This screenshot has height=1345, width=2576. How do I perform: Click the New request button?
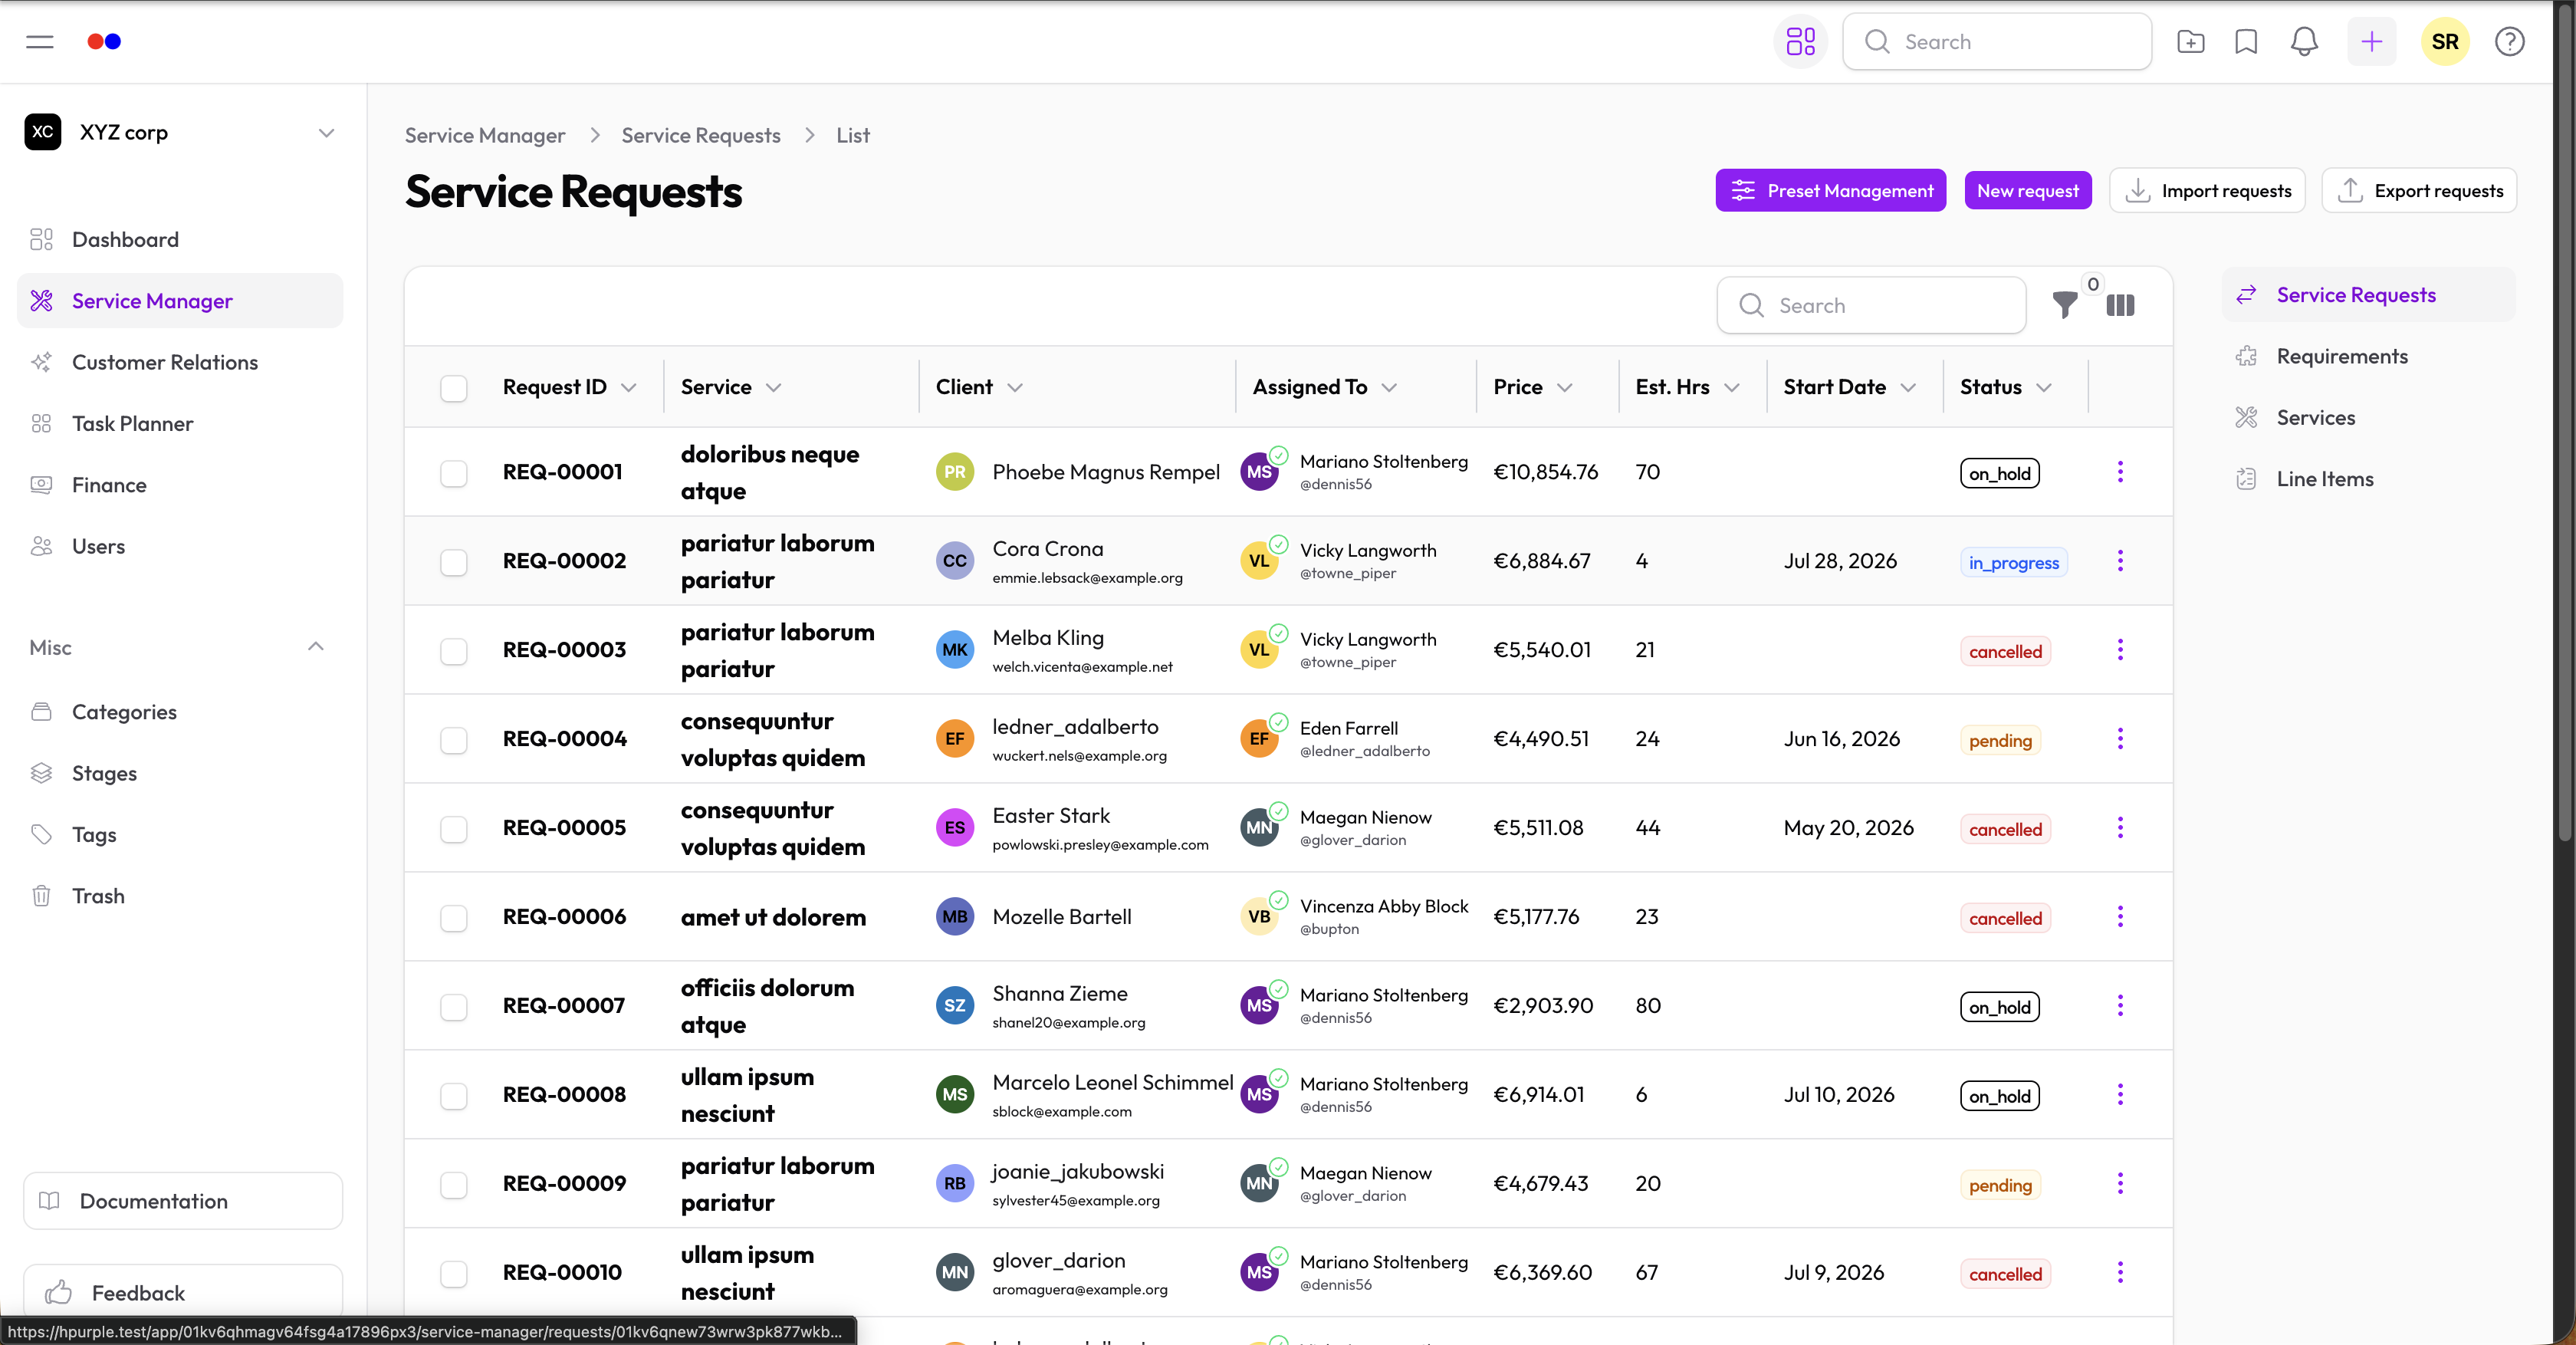pyautogui.click(x=2027, y=190)
